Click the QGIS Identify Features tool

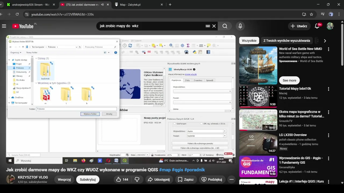(171, 46)
